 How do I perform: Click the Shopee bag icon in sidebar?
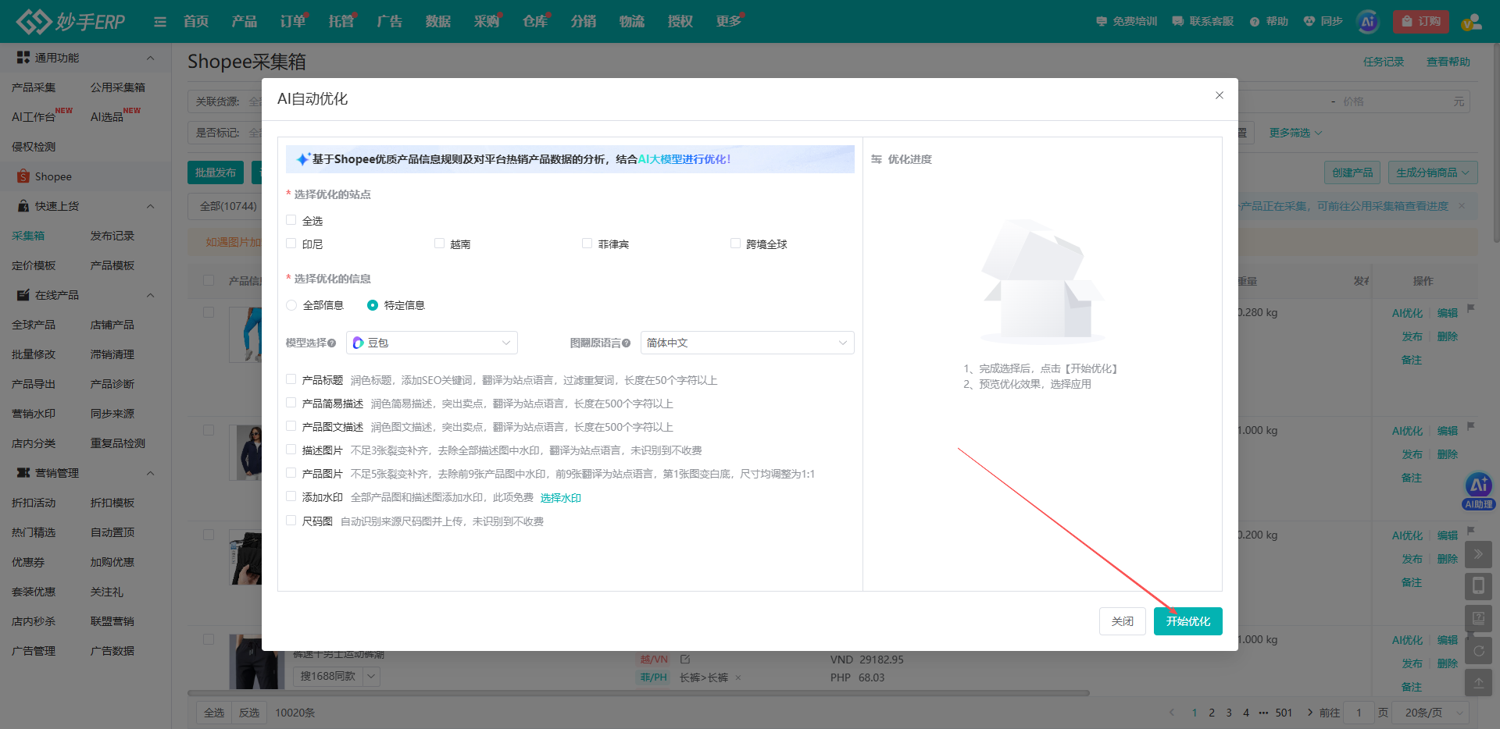point(23,176)
